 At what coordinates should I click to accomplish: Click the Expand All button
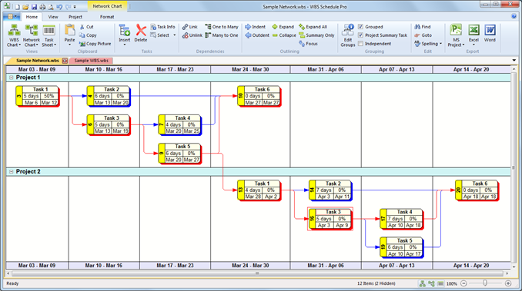click(313, 27)
